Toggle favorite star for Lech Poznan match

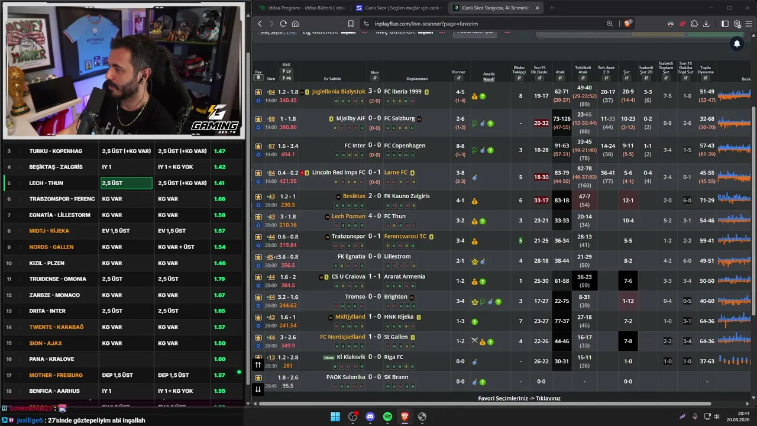coord(258,217)
